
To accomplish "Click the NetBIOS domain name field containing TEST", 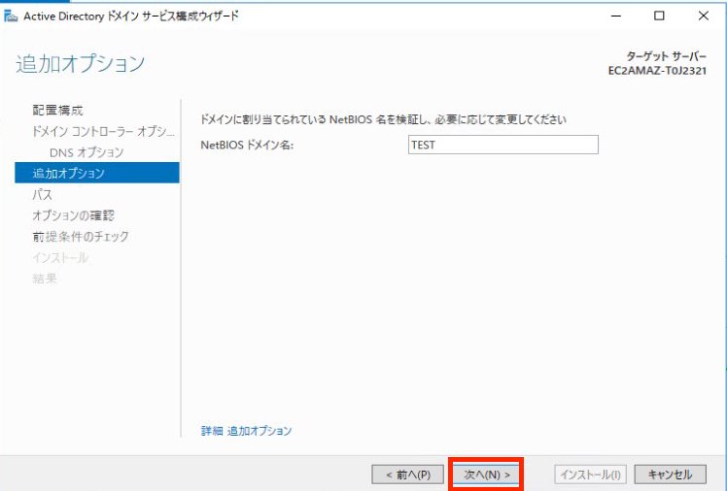I will (503, 145).
